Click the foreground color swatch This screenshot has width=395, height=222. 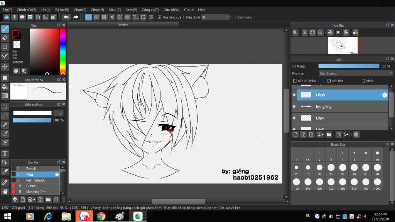point(15,33)
